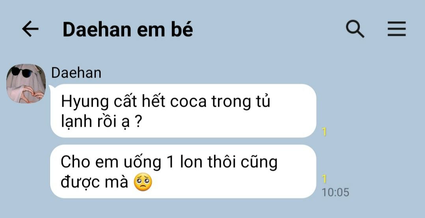425x218 pixels.
Task: Click the words "được mà" before the emoji
Action: 94,182
